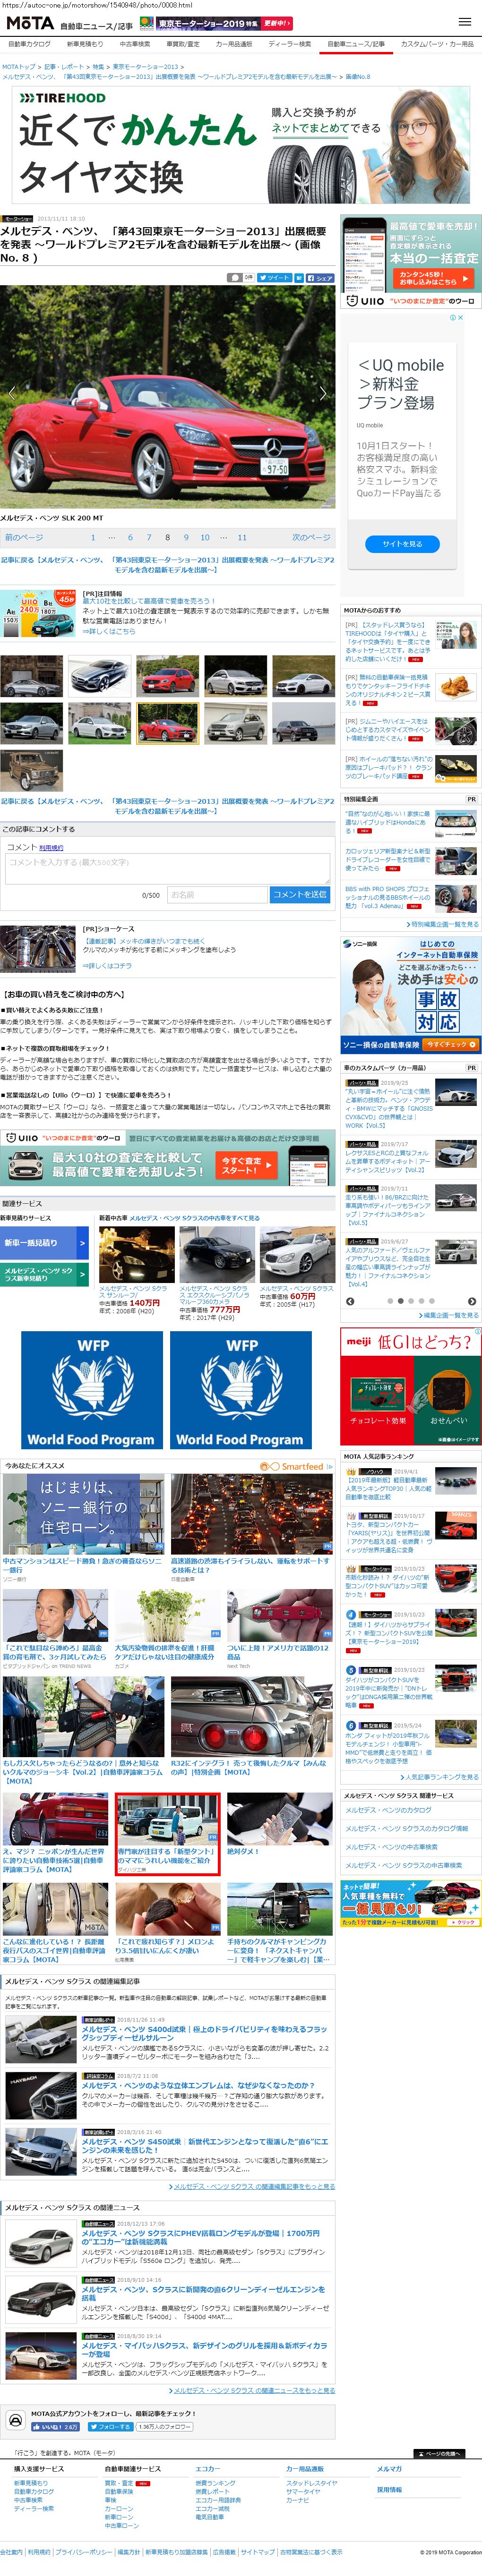The height and width of the screenshot is (2576, 482).
Task: Share on Facebook with the シェア button
Action: [x=320, y=278]
